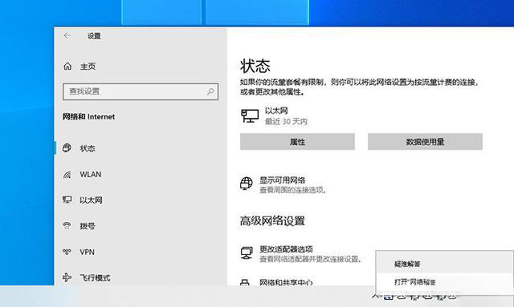Click the 网络和 Internet sidebar heading
The width and height of the screenshot is (514, 307).
[89, 117]
